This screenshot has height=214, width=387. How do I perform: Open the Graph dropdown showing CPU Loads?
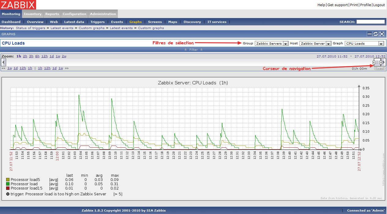[364, 43]
